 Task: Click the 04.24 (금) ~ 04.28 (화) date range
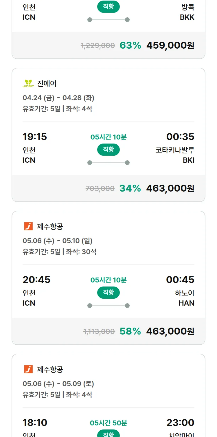click(58, 98)
